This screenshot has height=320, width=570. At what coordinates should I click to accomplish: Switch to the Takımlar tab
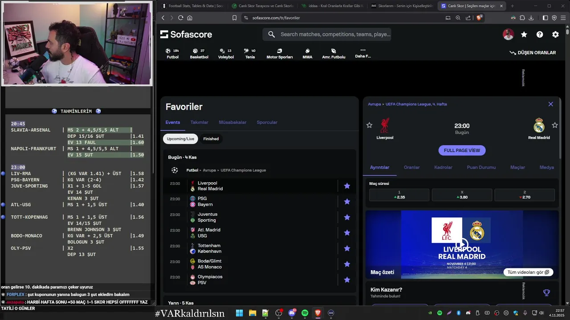pos(199,122)
